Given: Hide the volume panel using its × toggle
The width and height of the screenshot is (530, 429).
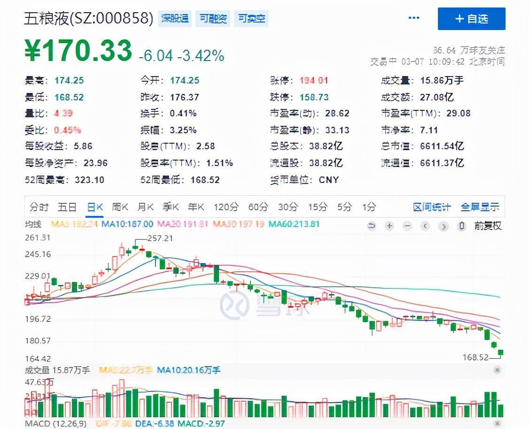Looking at the screenshot, I should [497, 370].
